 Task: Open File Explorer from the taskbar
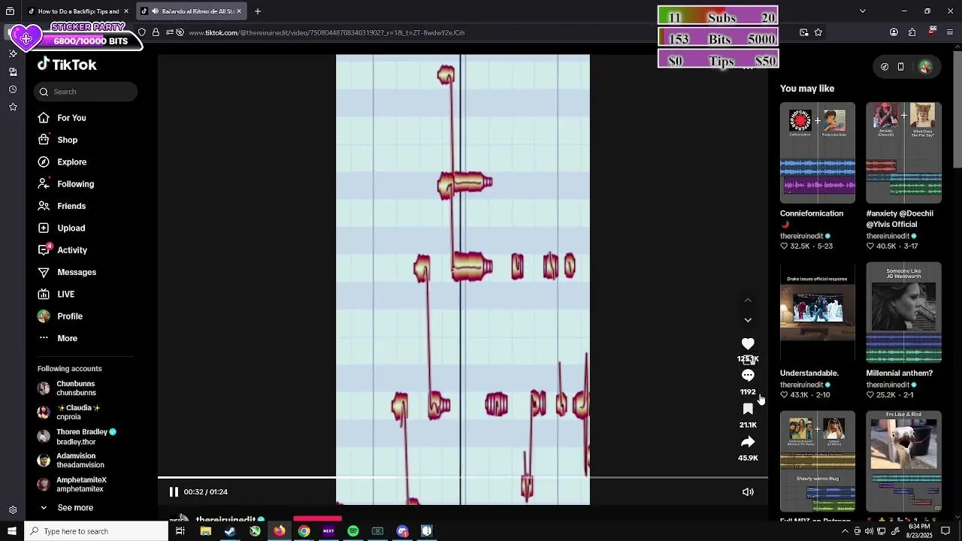pos(205,531)
